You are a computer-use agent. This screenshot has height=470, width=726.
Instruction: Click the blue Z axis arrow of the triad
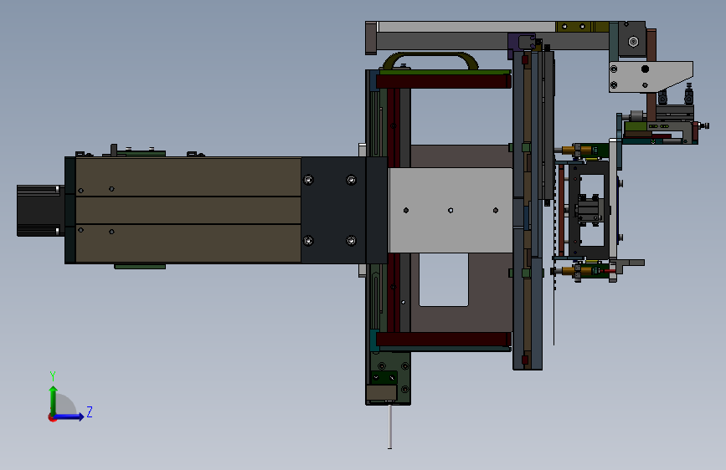70,416
